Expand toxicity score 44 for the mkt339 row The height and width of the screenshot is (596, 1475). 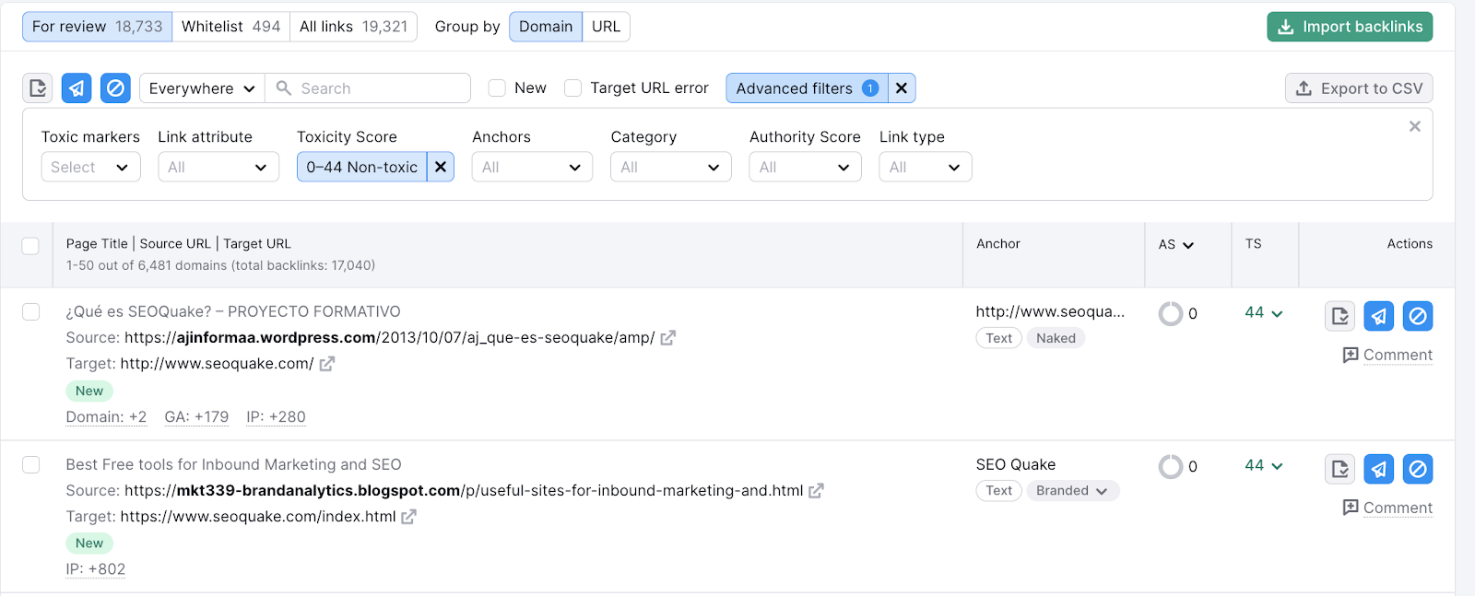(x=1264, y=466)
